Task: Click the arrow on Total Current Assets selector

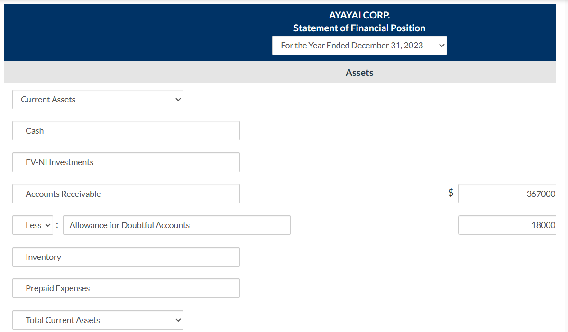Action: point(178,320)
